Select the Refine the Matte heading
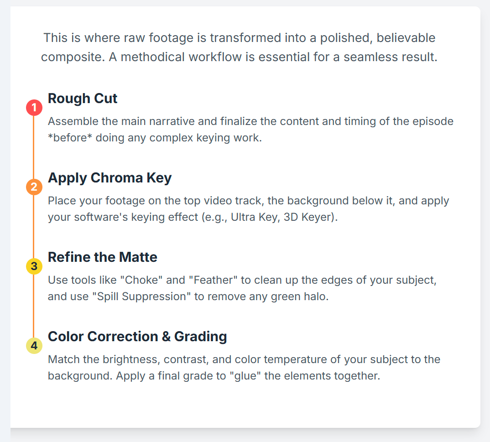The width and height of the screenshot is (490, 442). coord(103,257)
